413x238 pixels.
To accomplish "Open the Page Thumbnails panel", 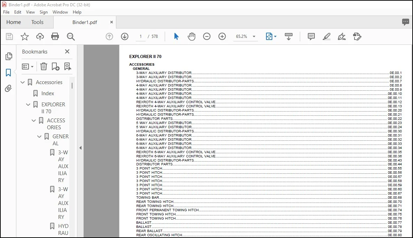I will pyautogui.click(x=8, y=56).
